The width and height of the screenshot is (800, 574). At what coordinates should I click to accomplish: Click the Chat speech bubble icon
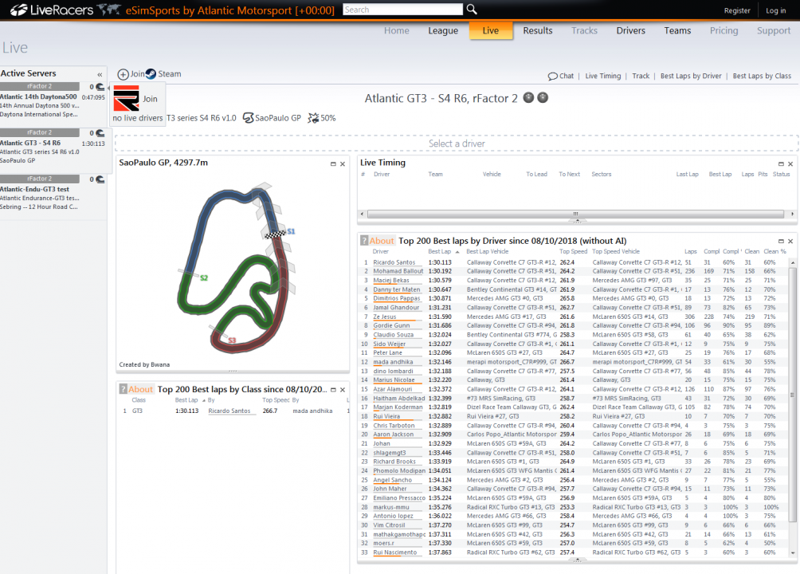tap(552, 76)
